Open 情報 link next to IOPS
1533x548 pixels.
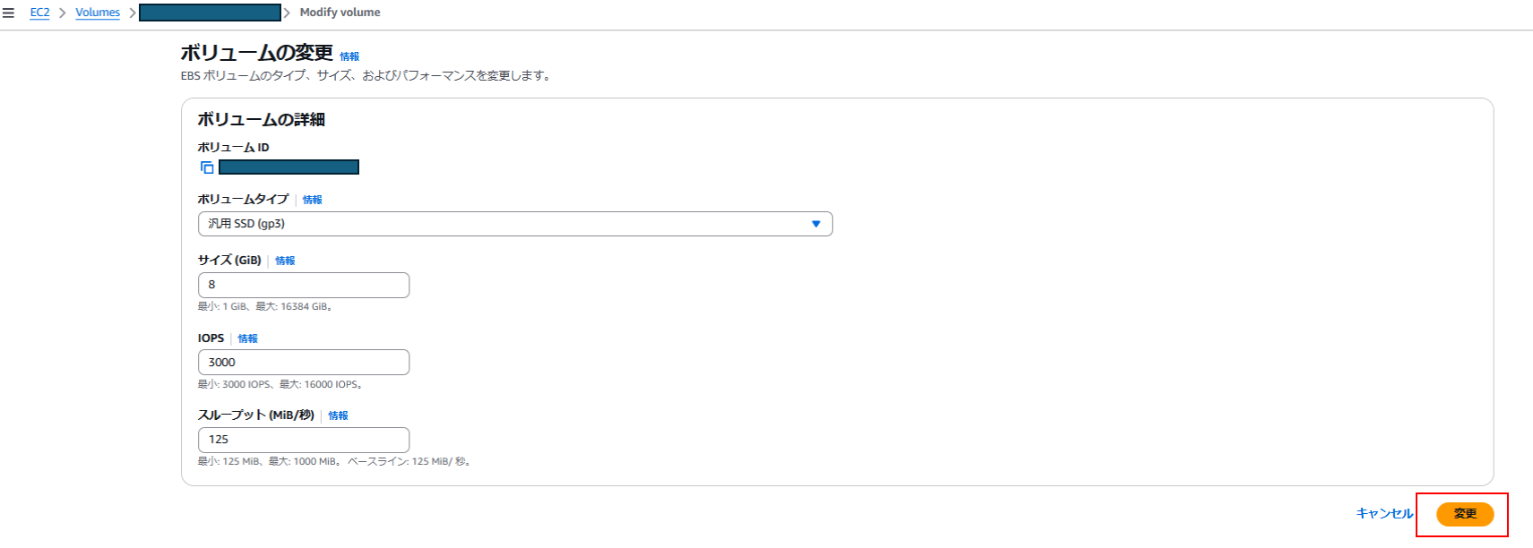[247, 338]
